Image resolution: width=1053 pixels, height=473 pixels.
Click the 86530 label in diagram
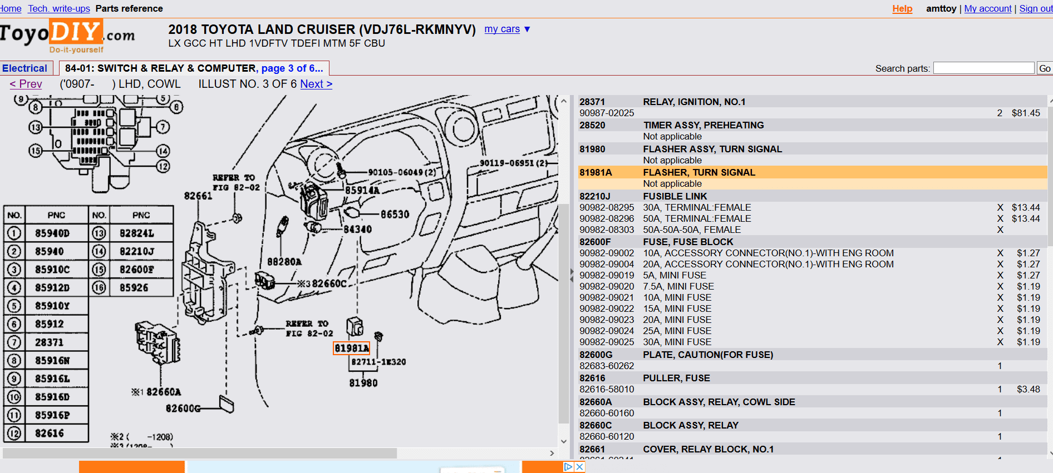click(395, 214)
